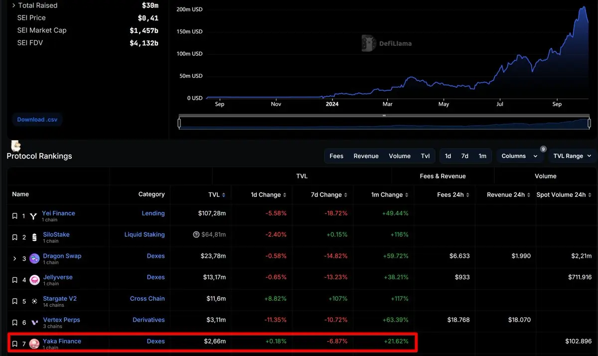The height and width of the screenshot is (356, 598).
Task: Open the Liquid Staking category link
Action: tap(145, 235)
